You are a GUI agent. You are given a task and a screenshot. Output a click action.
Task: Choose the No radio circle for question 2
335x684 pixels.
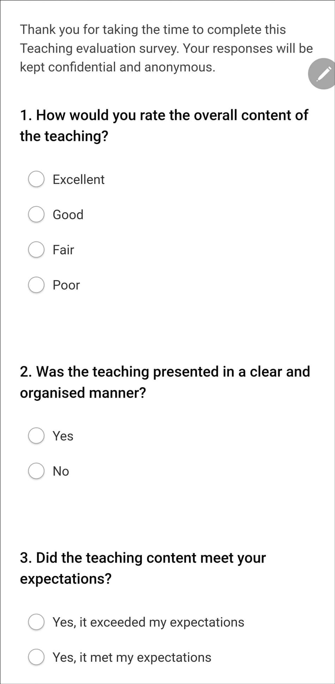coord(36,471)
